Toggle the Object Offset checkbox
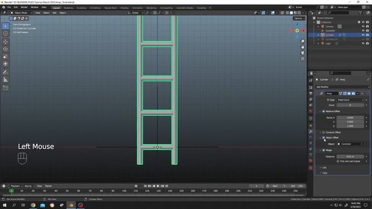 (x=324, y=138)
